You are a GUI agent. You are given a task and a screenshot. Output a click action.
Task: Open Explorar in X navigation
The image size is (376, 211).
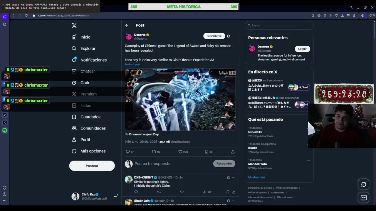(84, 49)
